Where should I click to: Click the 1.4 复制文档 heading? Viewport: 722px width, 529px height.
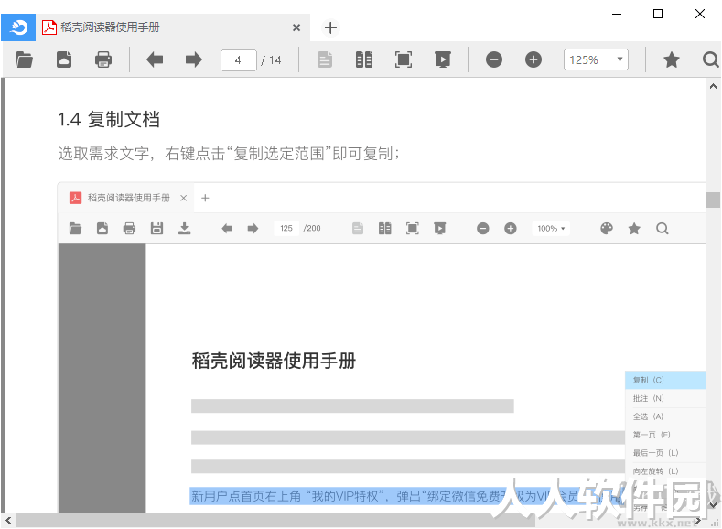pos(109,119)
